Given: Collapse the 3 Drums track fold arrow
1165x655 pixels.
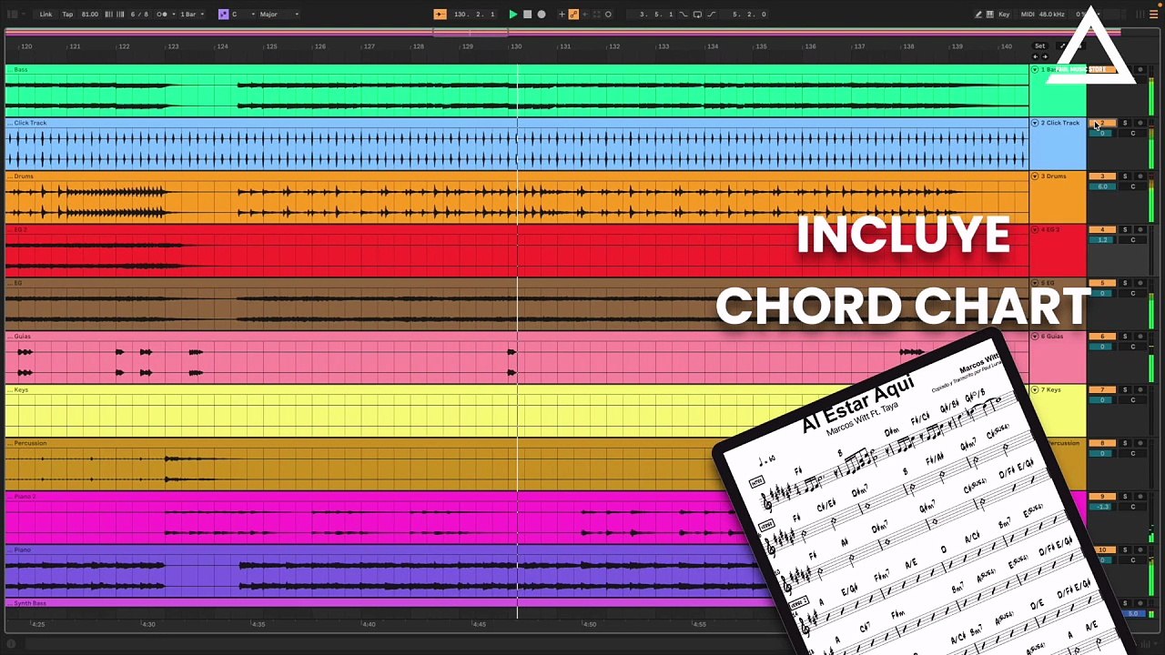Looking at the screenshot, I should [x=1035, y=176].
